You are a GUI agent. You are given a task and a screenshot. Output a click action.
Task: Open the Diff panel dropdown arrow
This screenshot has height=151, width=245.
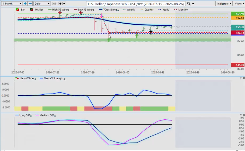point(241,115)
